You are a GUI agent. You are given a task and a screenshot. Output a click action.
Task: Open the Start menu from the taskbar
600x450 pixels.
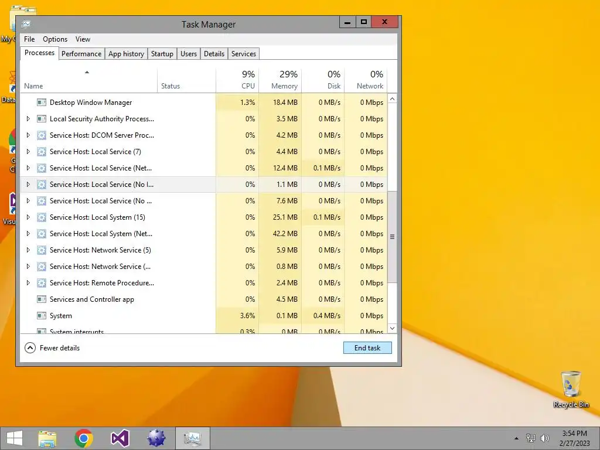(15, 438)
